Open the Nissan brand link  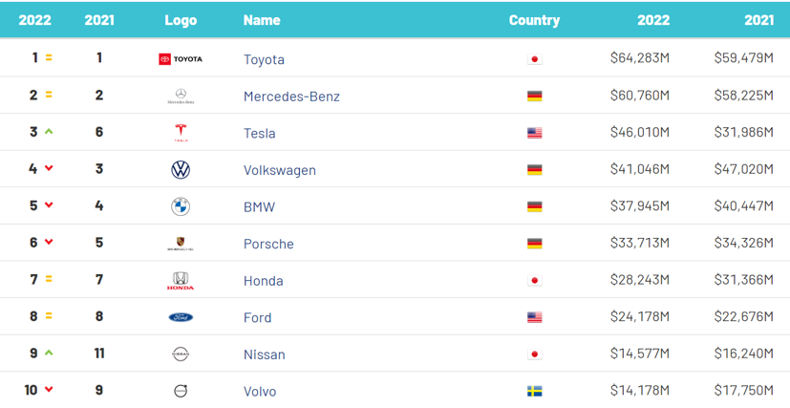pyautogui.click(x=264, y=354)
